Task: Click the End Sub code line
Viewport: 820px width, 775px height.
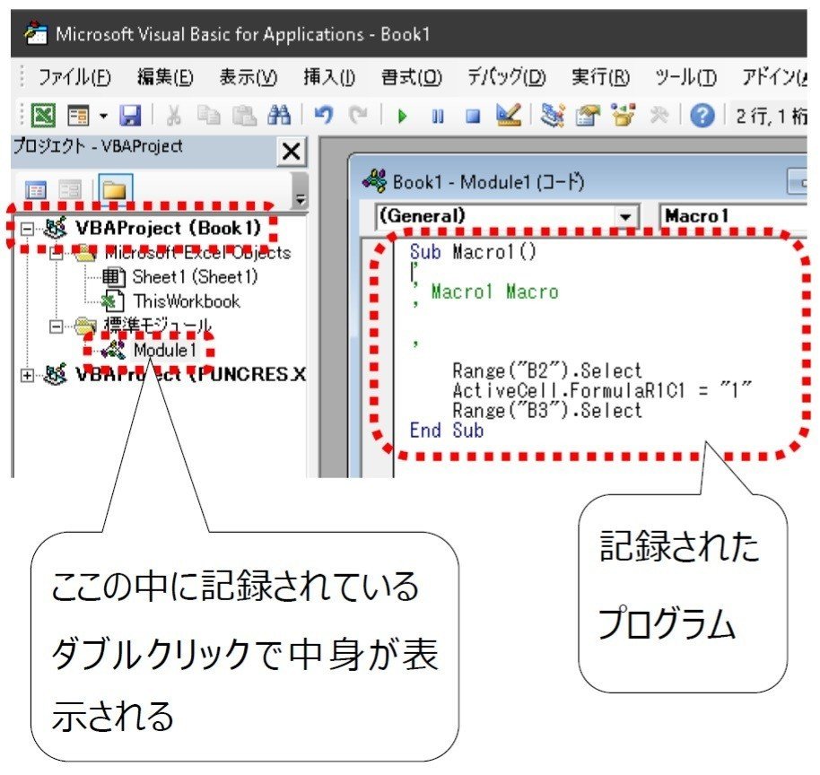Action: [x=447, y=431]
